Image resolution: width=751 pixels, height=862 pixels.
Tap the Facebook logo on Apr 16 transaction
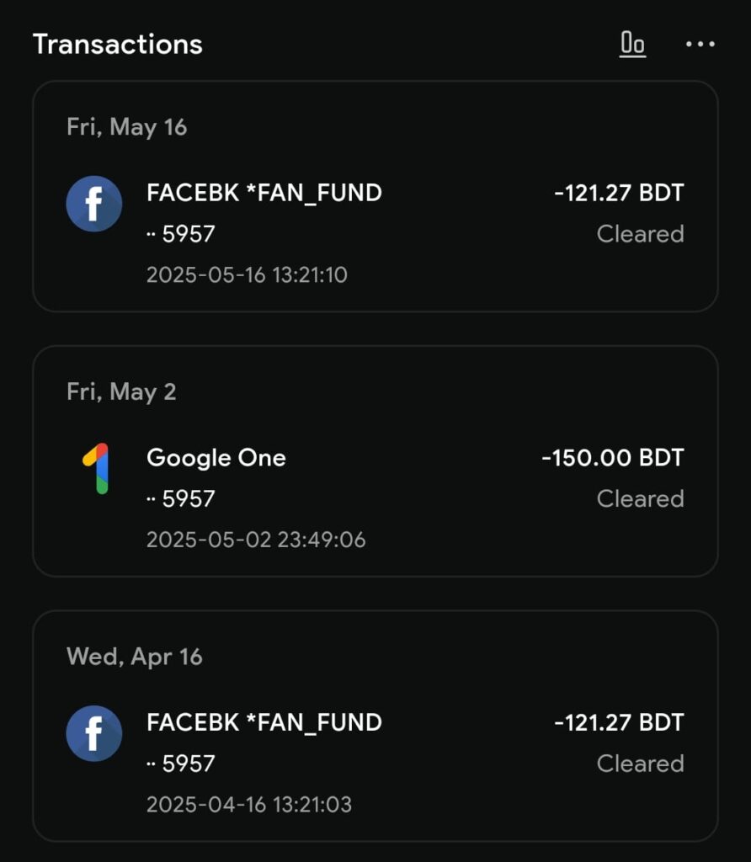click(94, 733)
